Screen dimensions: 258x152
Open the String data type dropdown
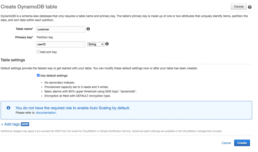95,44
